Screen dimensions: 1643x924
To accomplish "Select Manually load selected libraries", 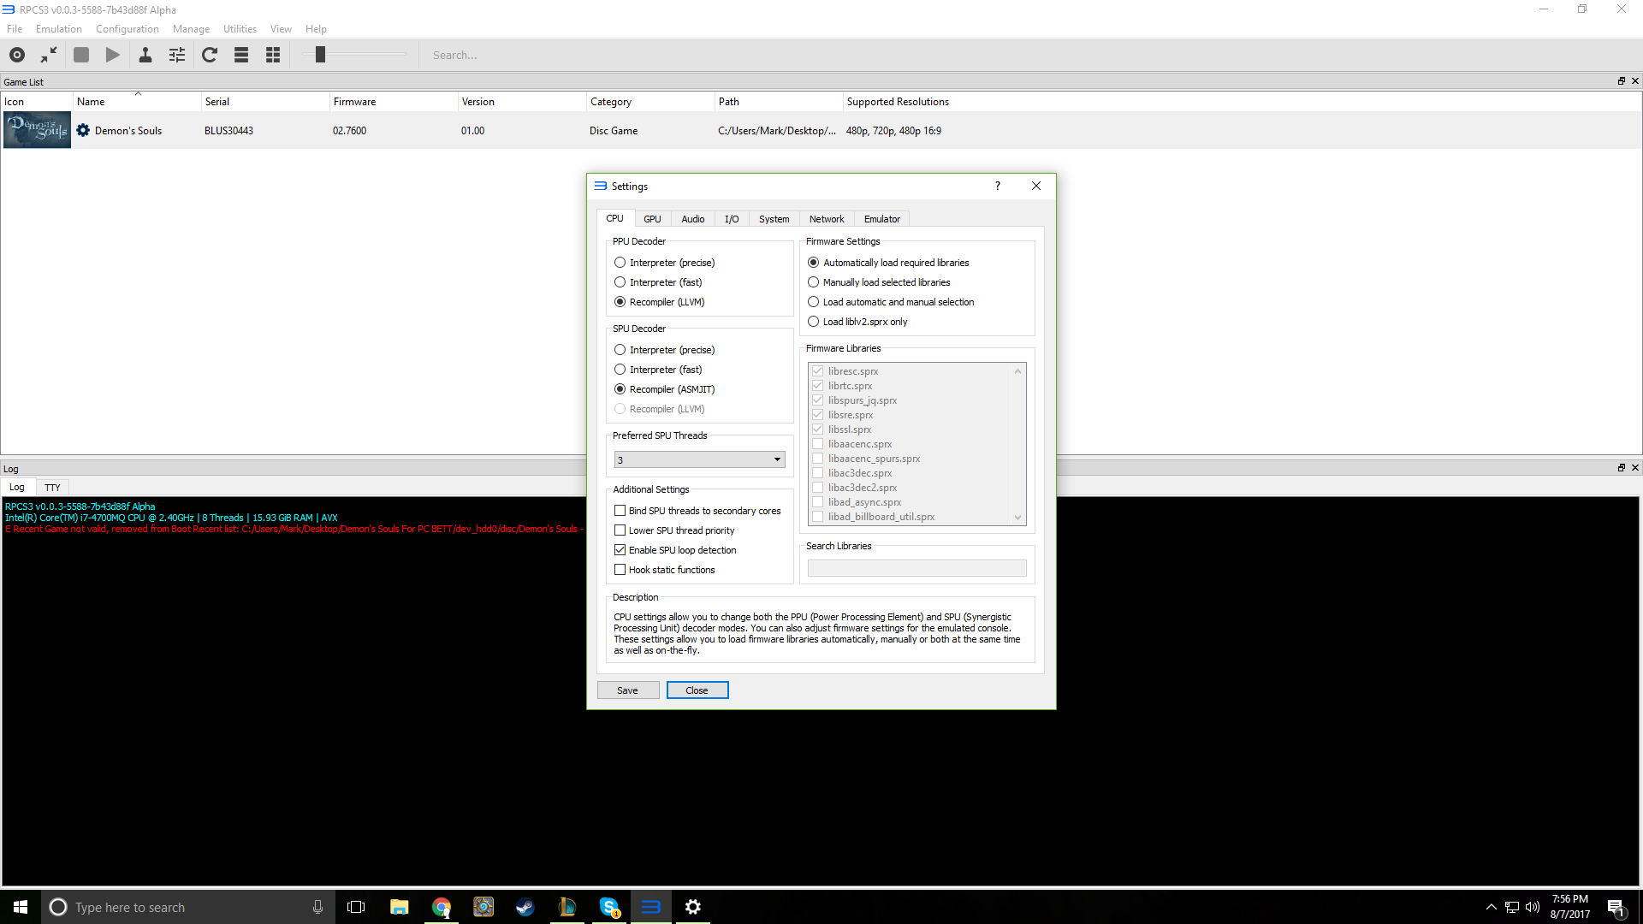I will coord(814,282).
